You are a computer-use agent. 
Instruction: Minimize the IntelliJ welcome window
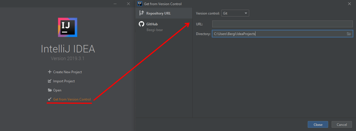coord(115,4)
